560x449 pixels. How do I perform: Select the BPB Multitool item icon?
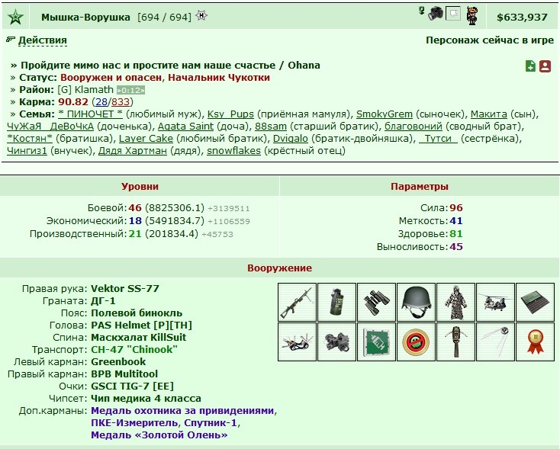297,342
